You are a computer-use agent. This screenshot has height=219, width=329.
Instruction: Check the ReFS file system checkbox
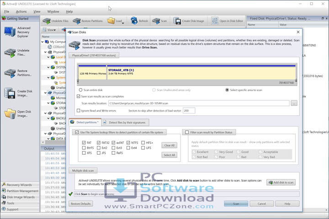(113, 153)
